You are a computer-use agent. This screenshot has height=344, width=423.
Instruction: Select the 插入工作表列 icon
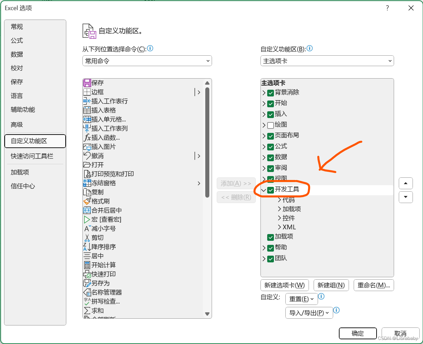[x=87, y=128]
